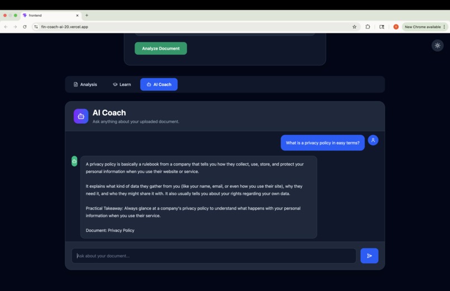Click the frontend tab favicon
The width and height of the screenshot is (450, 291).
click(x=25, y=16)
